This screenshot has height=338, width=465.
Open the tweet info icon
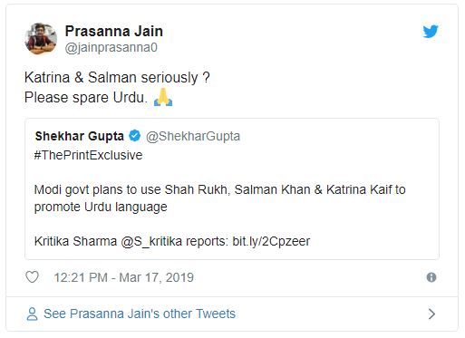coord(431,277)
